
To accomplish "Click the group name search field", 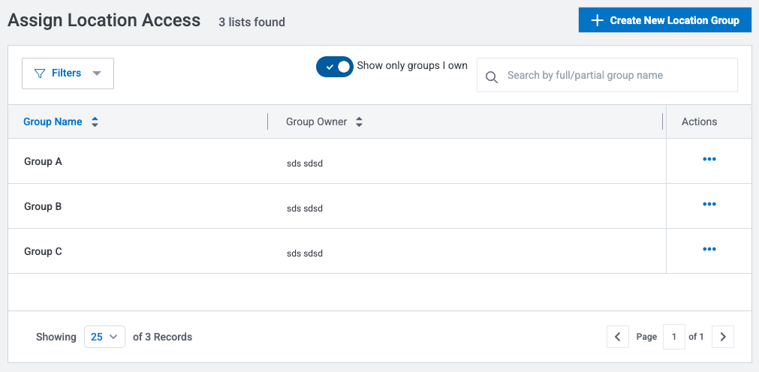I will tap(616, 75).
